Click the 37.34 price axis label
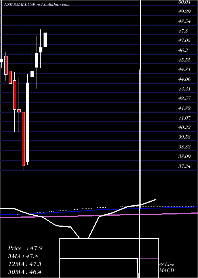Viewport: 198px width, 278px height. [185, 166]
